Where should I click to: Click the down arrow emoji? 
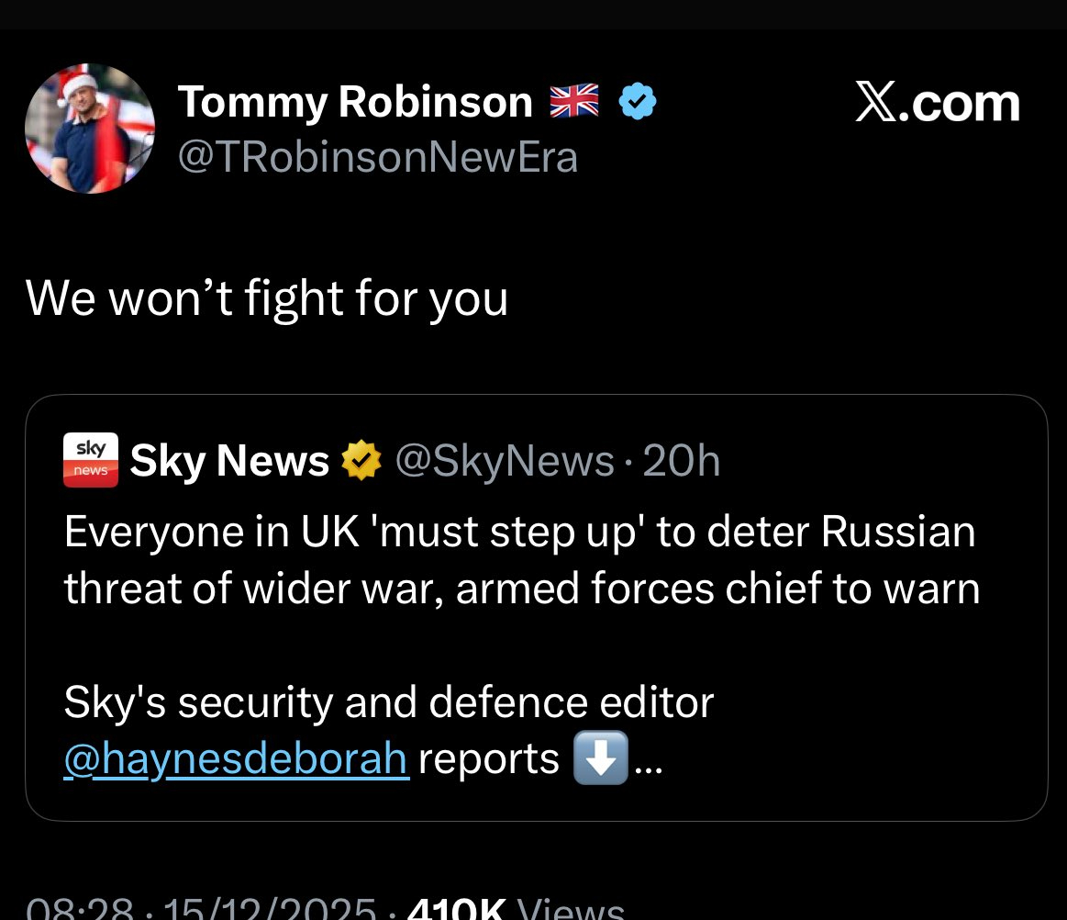(x=600, y=758)
